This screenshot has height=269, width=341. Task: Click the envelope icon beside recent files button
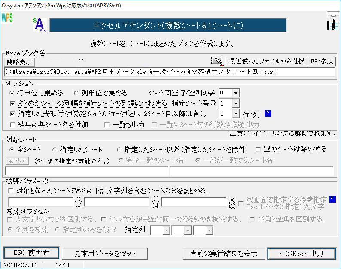pos(217,61)
